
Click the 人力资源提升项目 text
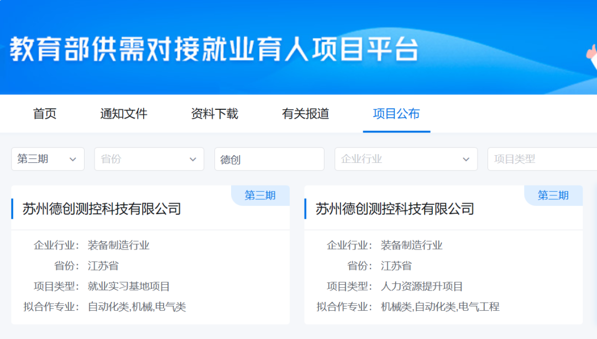pyautogui.click(x=422, y=286)
